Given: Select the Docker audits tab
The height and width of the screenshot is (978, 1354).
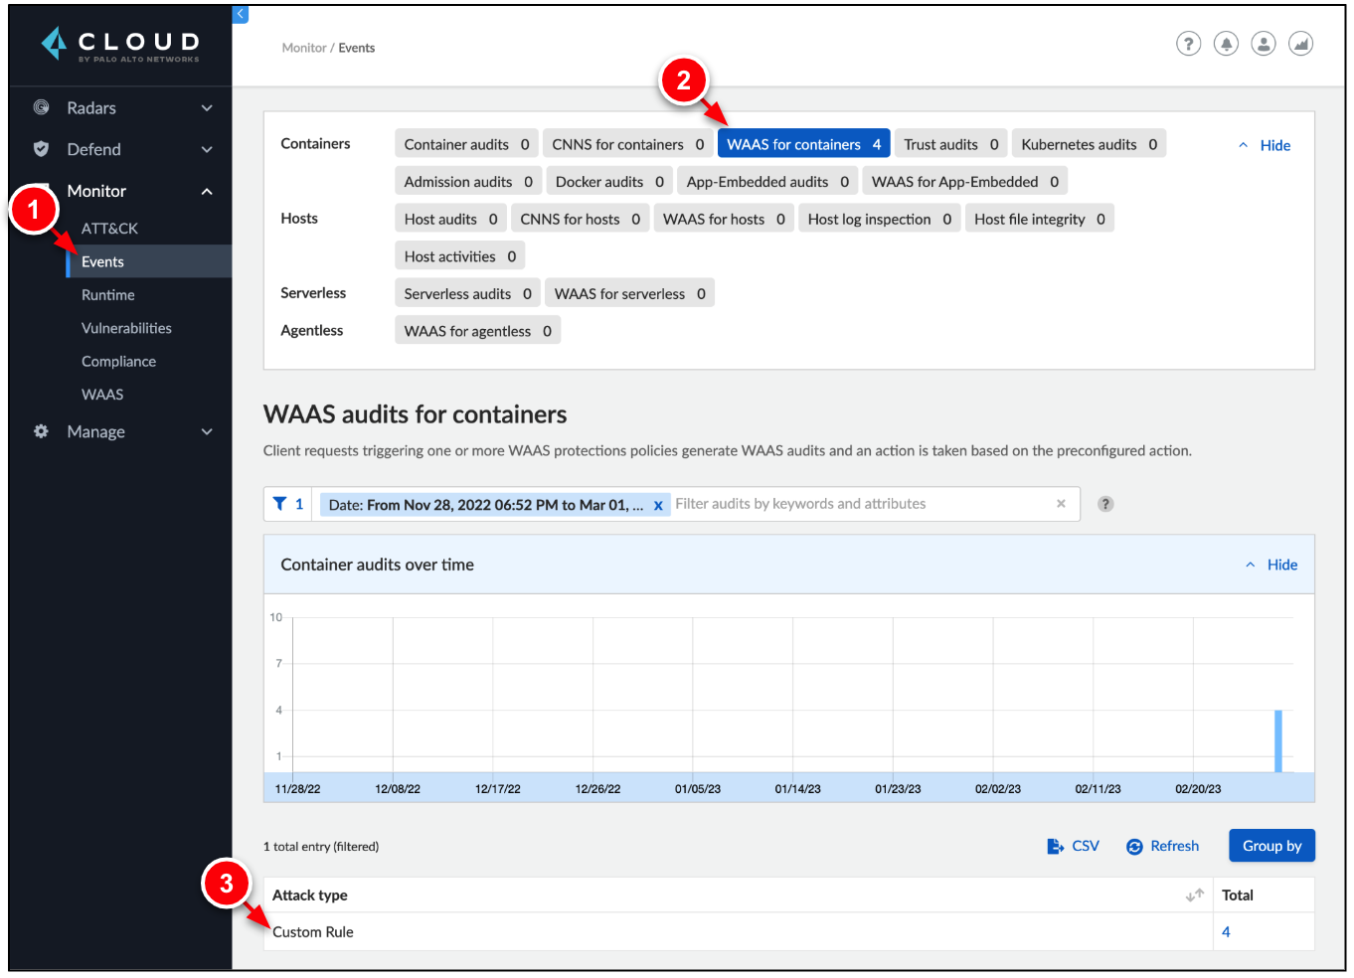Looking at the screenshot, I should tap(609, 182).
